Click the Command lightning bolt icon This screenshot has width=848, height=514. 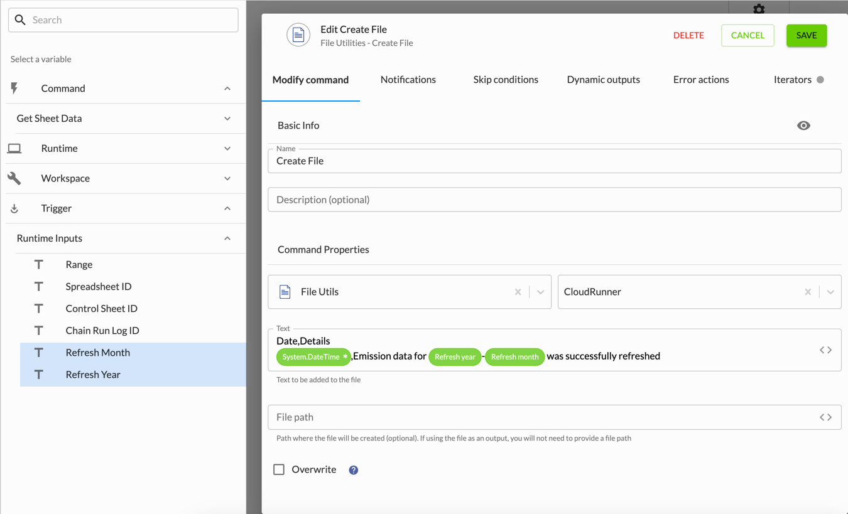point(14,88)
